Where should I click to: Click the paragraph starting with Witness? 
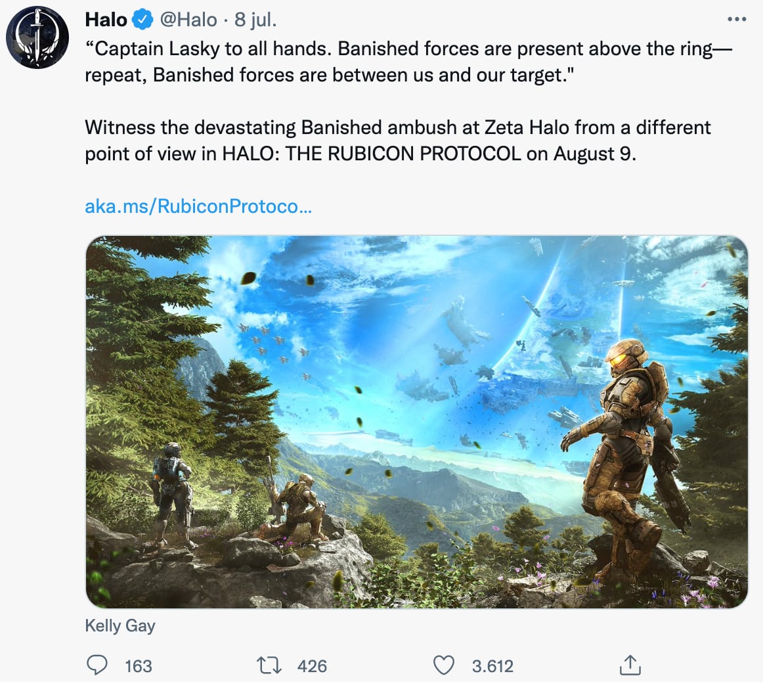(x=397, y=140)
